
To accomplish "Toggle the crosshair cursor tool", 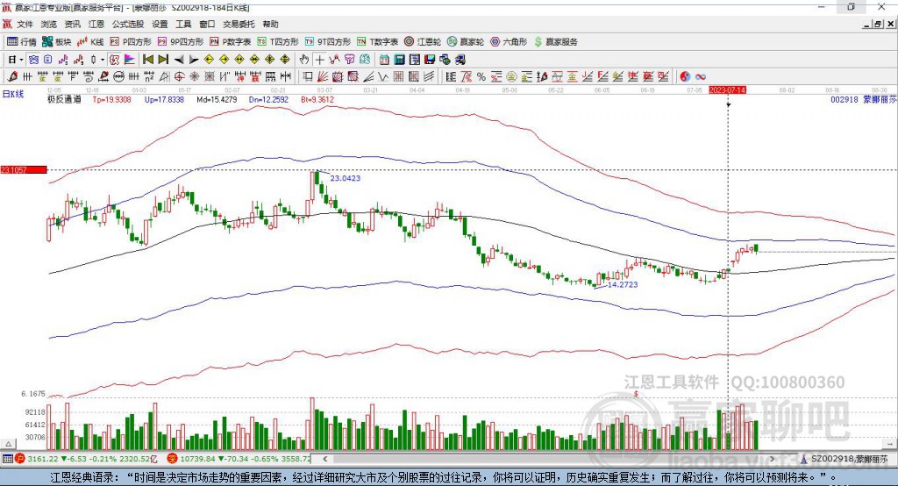I will tap(319, 60).
